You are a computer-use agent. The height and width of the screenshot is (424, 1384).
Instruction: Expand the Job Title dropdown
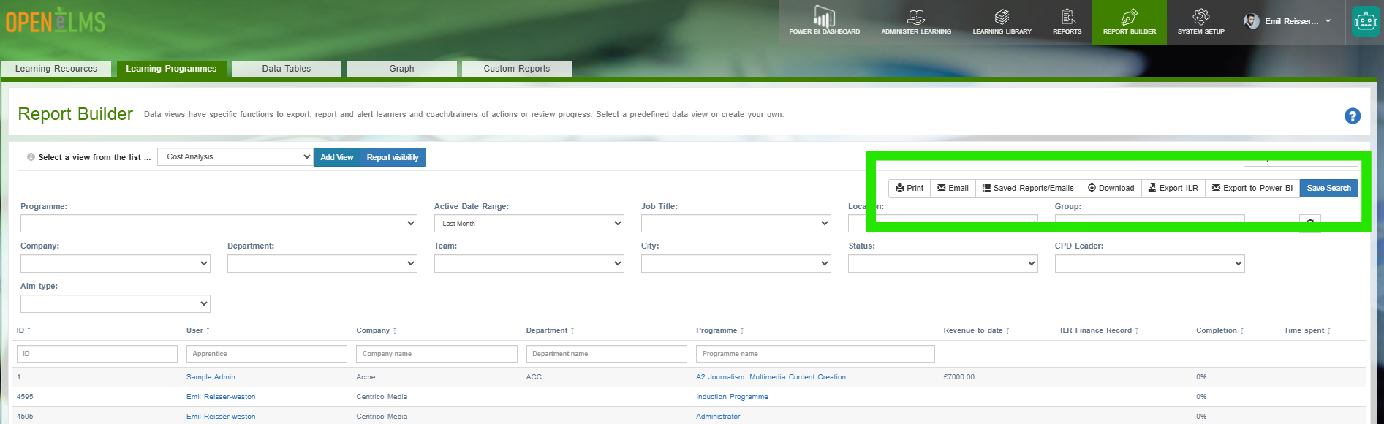coord(736,223)
